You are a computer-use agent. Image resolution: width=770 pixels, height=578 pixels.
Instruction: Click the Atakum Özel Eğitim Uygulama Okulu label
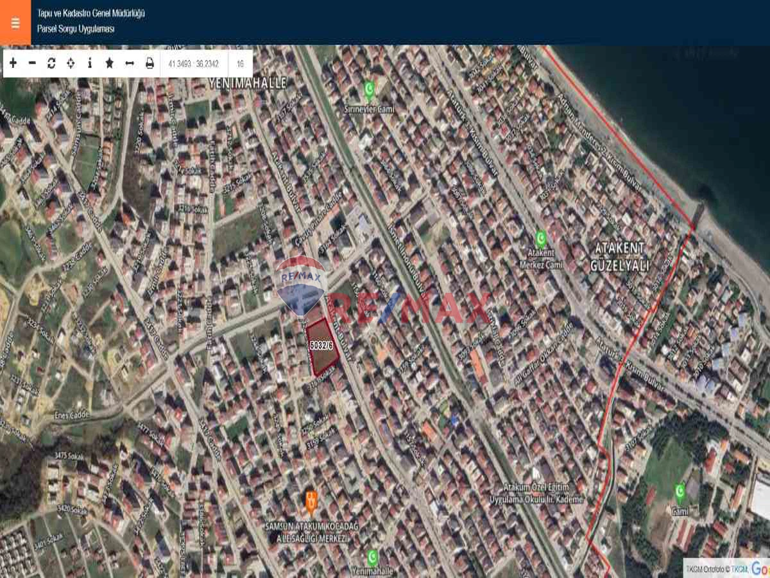[x=536, y=494]
